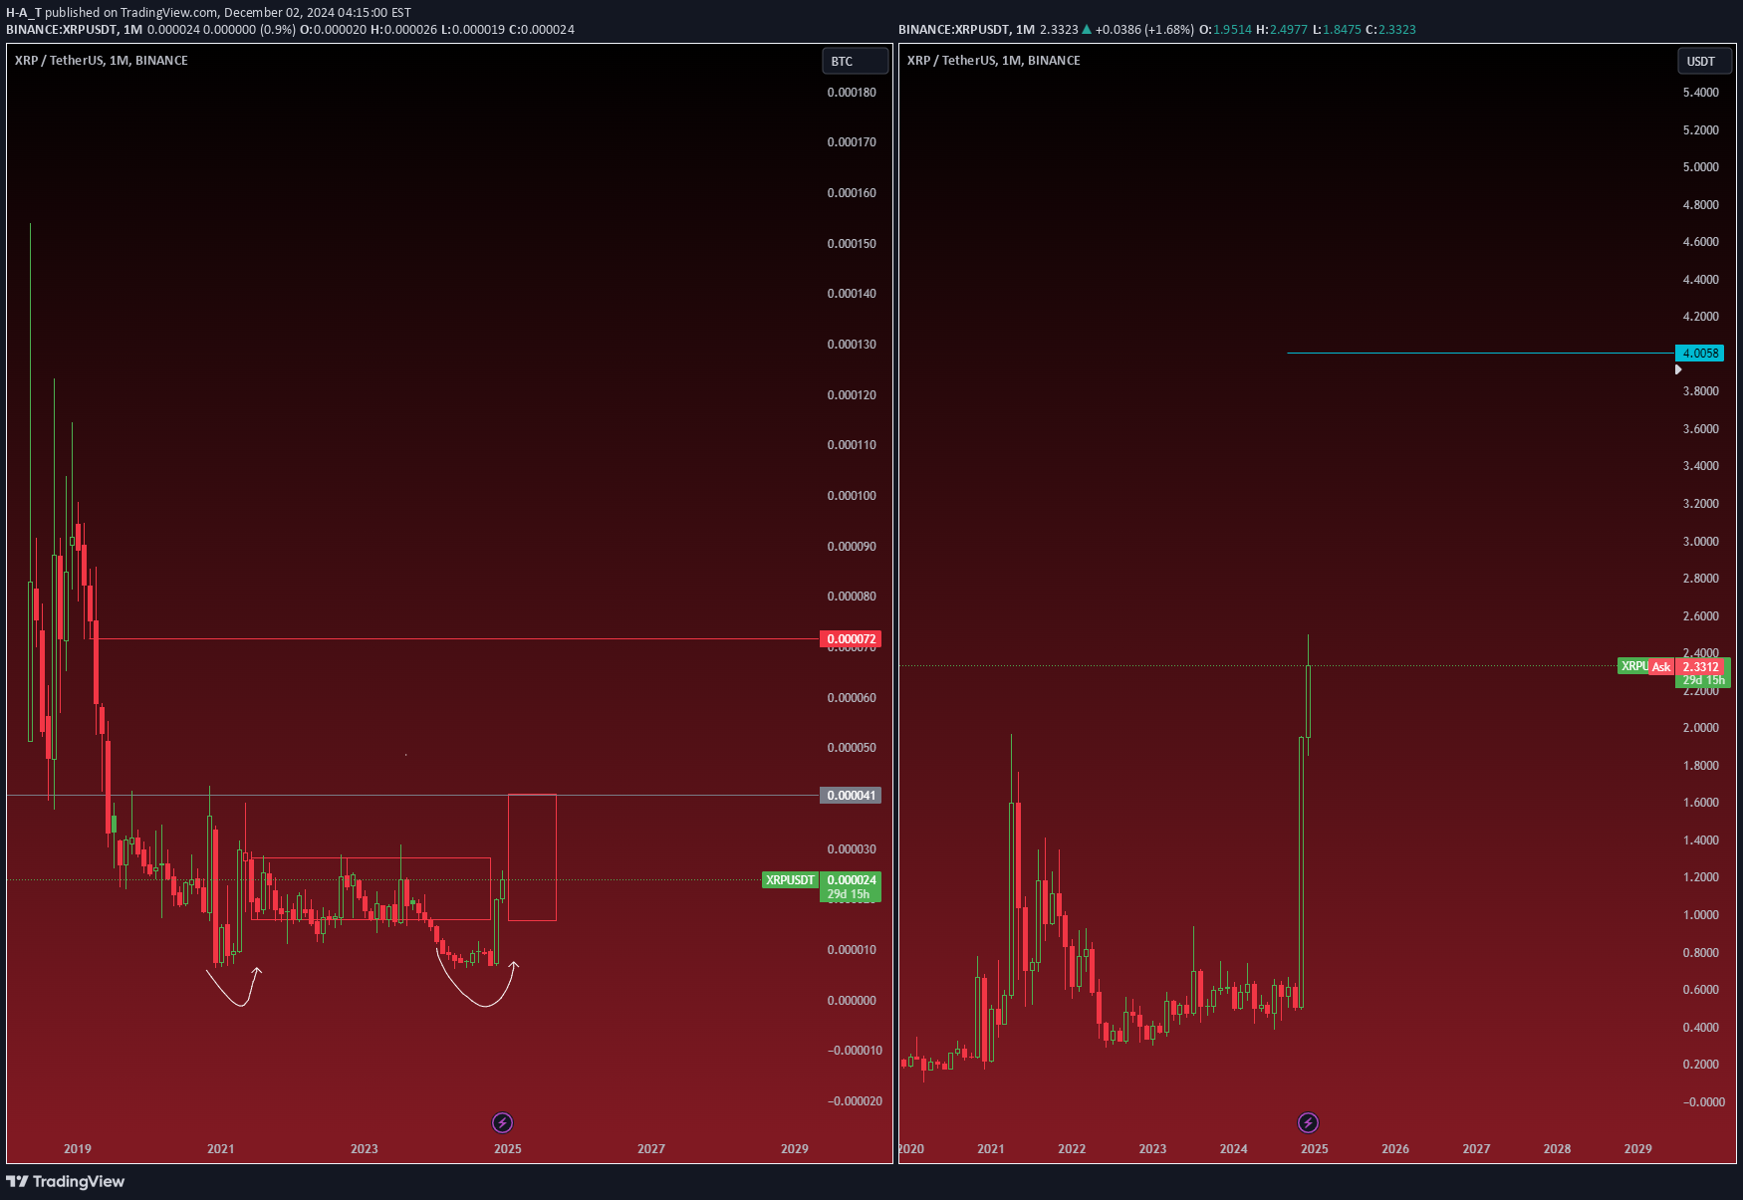
Task: Click the BTC currency button on left chart
Action: pyautogui.click(x=855, y=61)
